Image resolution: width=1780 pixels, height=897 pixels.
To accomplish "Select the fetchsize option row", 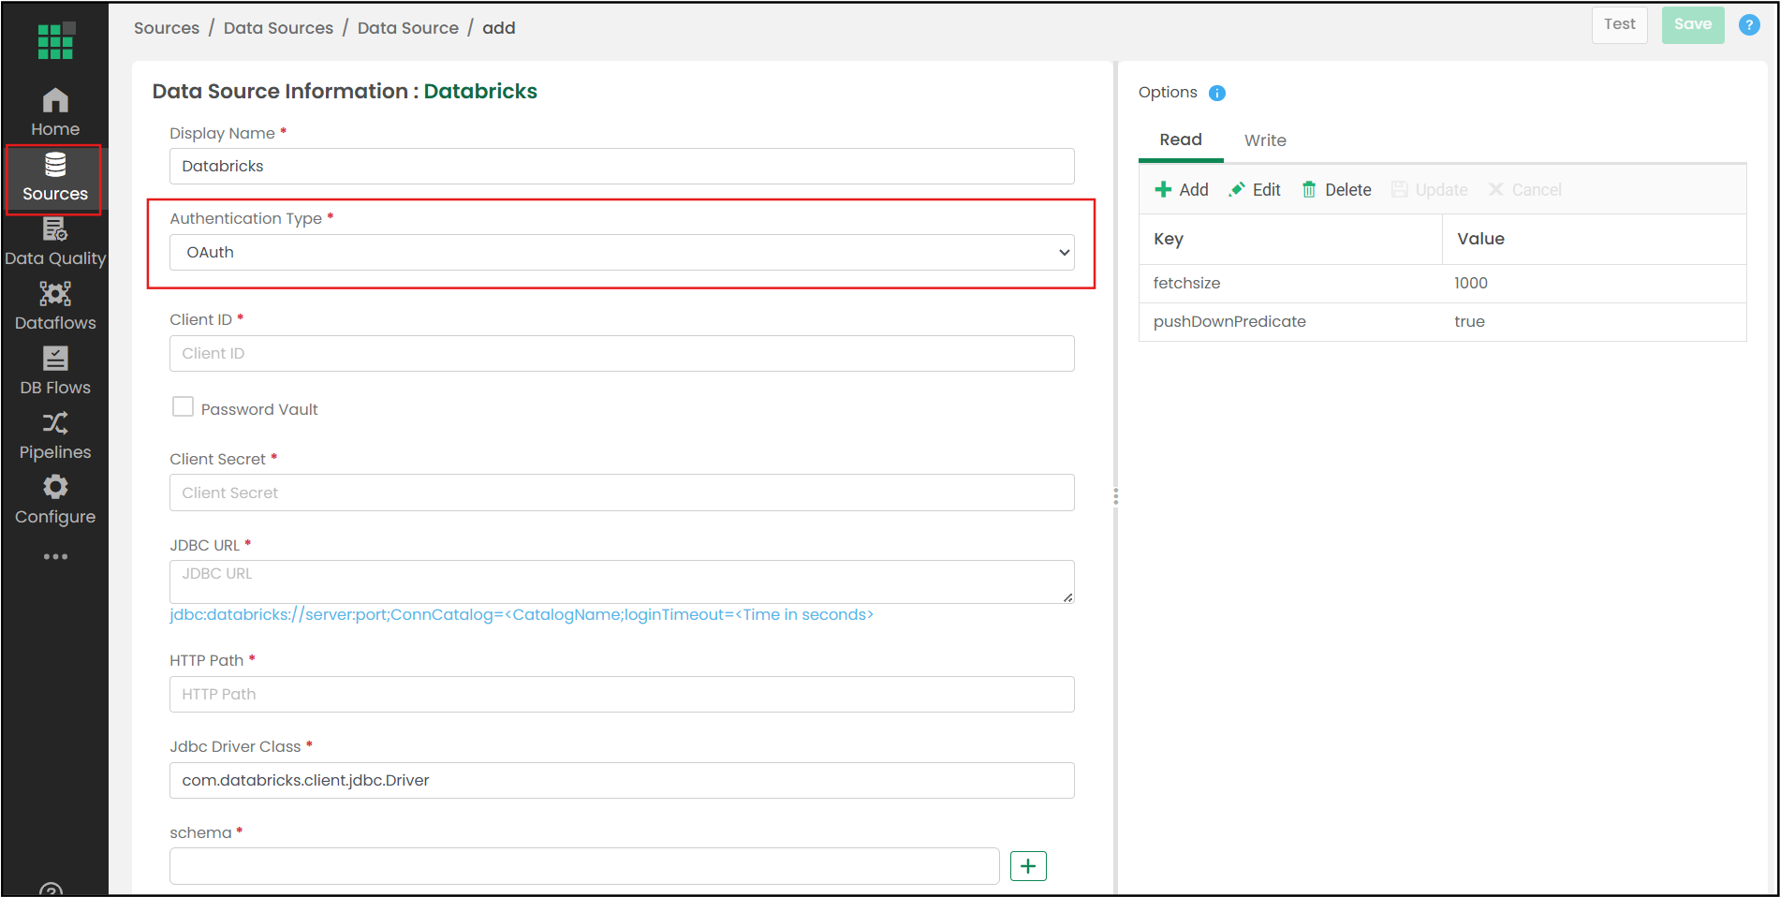I will tap(1442, 283).
